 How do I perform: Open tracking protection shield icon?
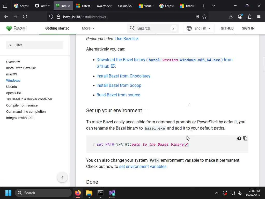[51, 17]
